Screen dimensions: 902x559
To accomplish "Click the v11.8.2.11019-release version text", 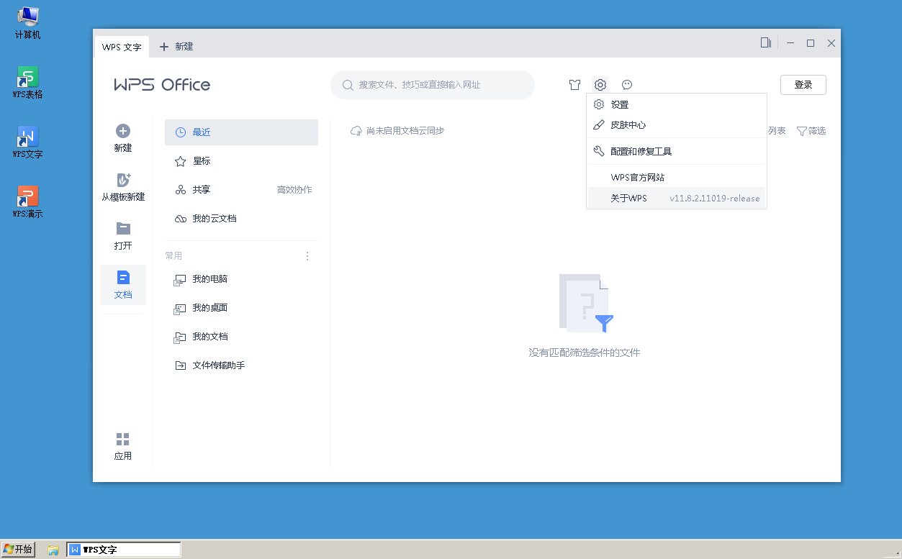I will [715, 199].
